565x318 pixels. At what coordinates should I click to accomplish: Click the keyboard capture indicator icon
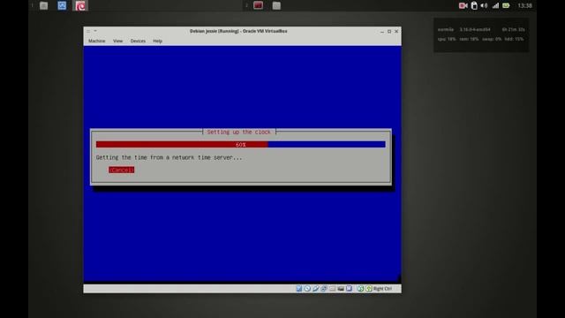click(x=369, y=289)
